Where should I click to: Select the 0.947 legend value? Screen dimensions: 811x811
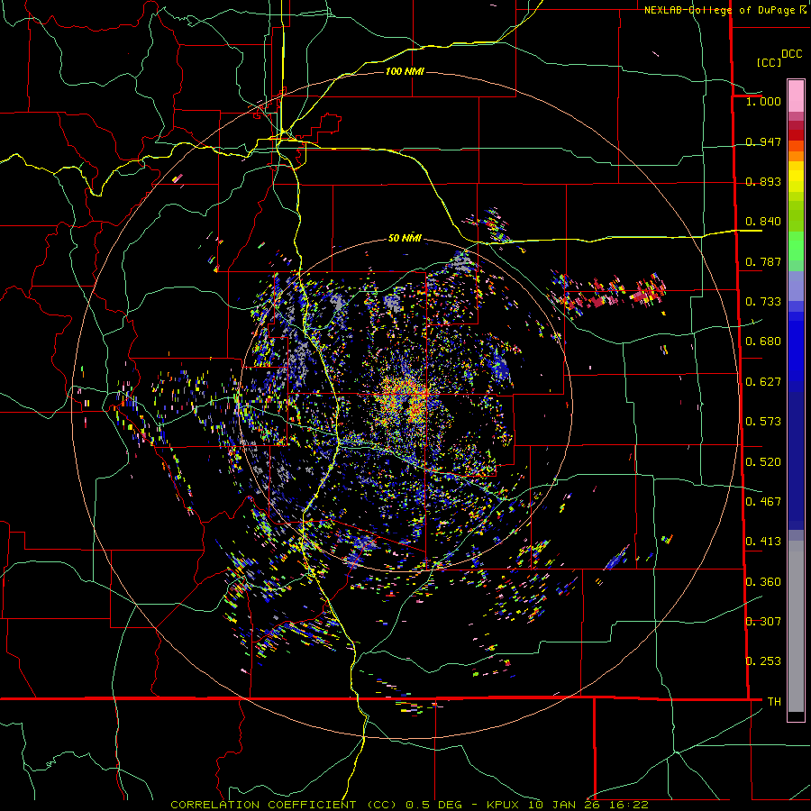[x=763, y=141]
